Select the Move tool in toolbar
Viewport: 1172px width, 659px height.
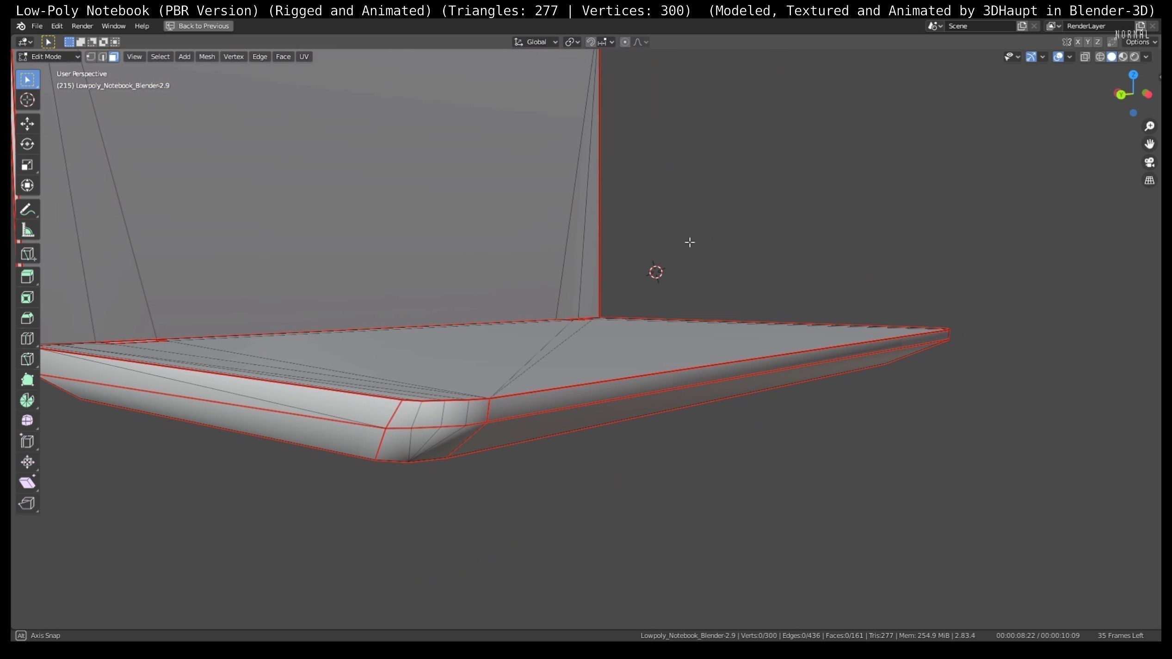coord(27,124)
